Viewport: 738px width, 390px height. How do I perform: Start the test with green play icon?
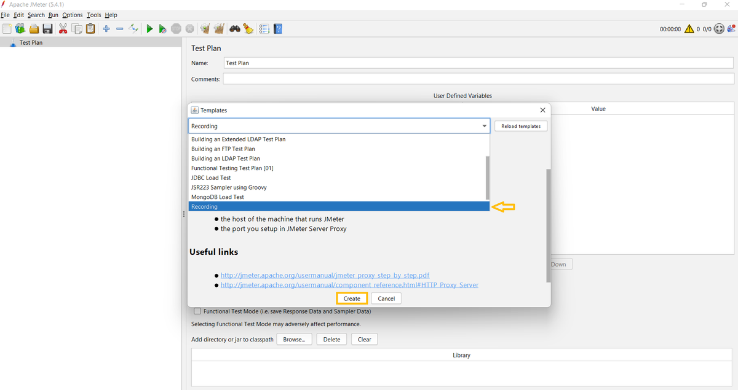[x=149, y=29]
